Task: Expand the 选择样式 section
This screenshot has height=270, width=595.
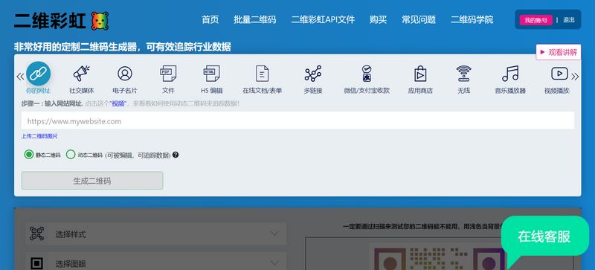Action: [x=156, y=234]
